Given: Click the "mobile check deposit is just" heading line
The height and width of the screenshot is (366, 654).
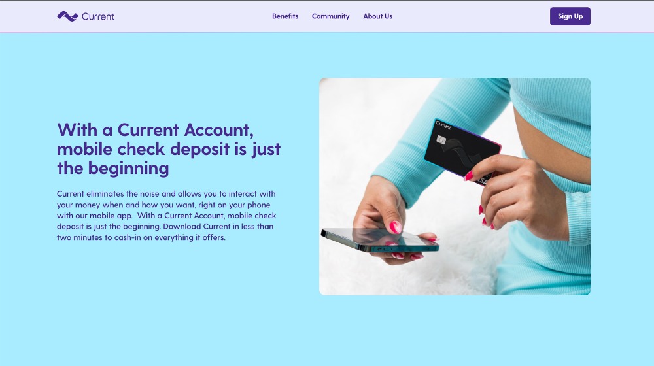Looking at the screenshot, I should [169, 149].
